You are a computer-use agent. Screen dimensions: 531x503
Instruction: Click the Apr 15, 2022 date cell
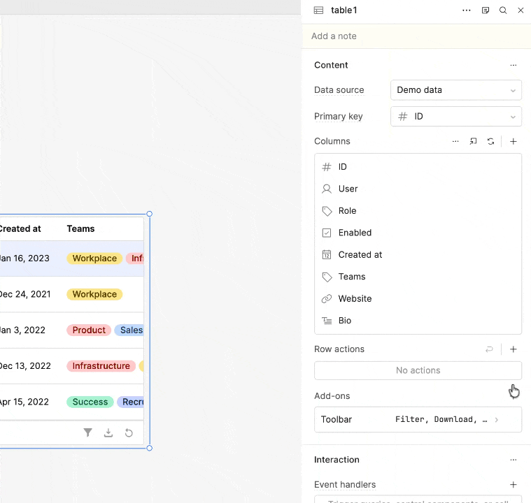pyautogui.click(x=24, y=402)
